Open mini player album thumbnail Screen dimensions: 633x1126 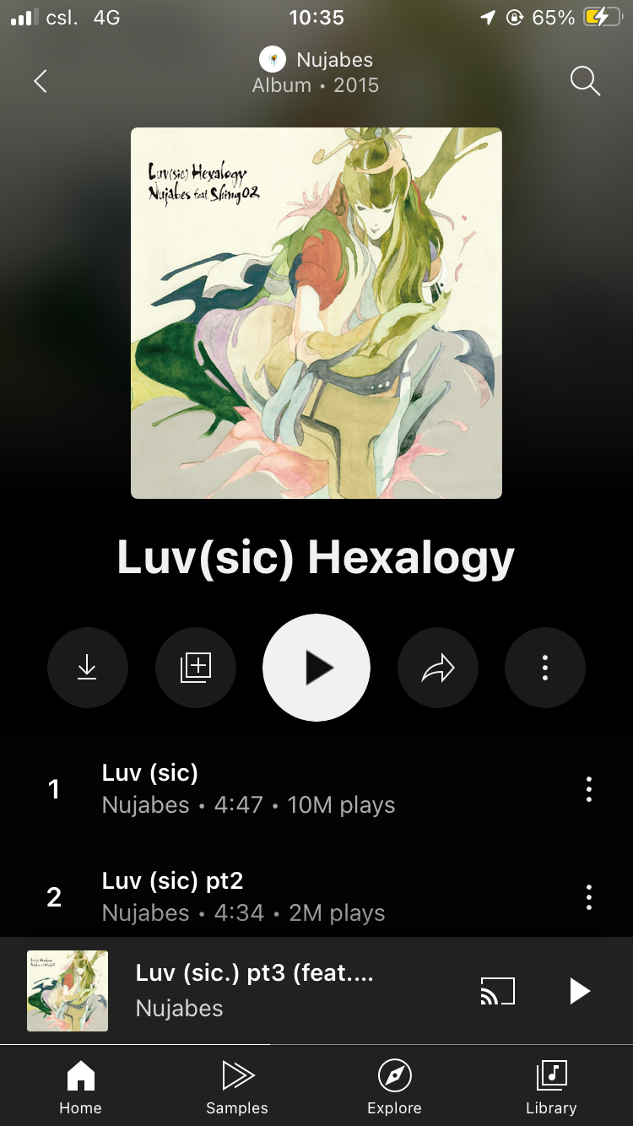click(x=68, y=991)
